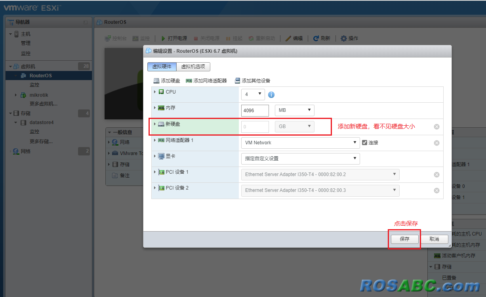The height and width of the screenshot is (297, 486).
Task: Click 添加网络适配器 to add a network adapter
Action: tap(206, 81)
